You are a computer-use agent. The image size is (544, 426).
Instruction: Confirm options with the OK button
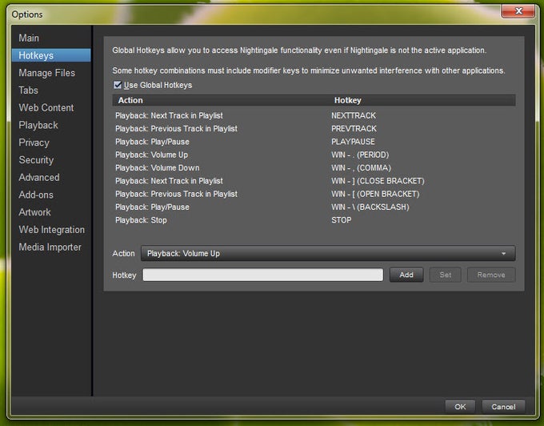click(460, 407)
